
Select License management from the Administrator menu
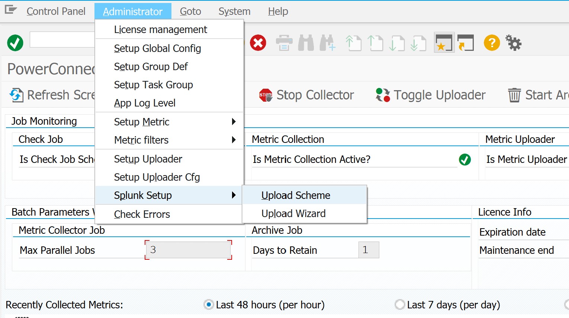(x=161, y=29)
